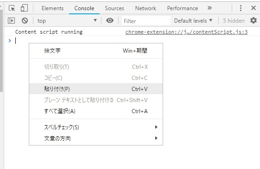Switch to the Network tab
260x169 pixels.
pyautogui.click(x=146, y=8)
